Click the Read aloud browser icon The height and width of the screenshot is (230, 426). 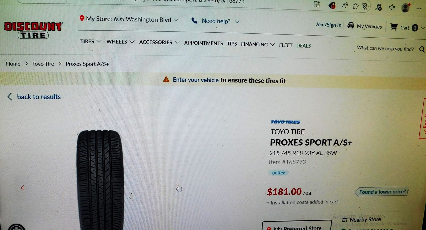coord(345,5)
